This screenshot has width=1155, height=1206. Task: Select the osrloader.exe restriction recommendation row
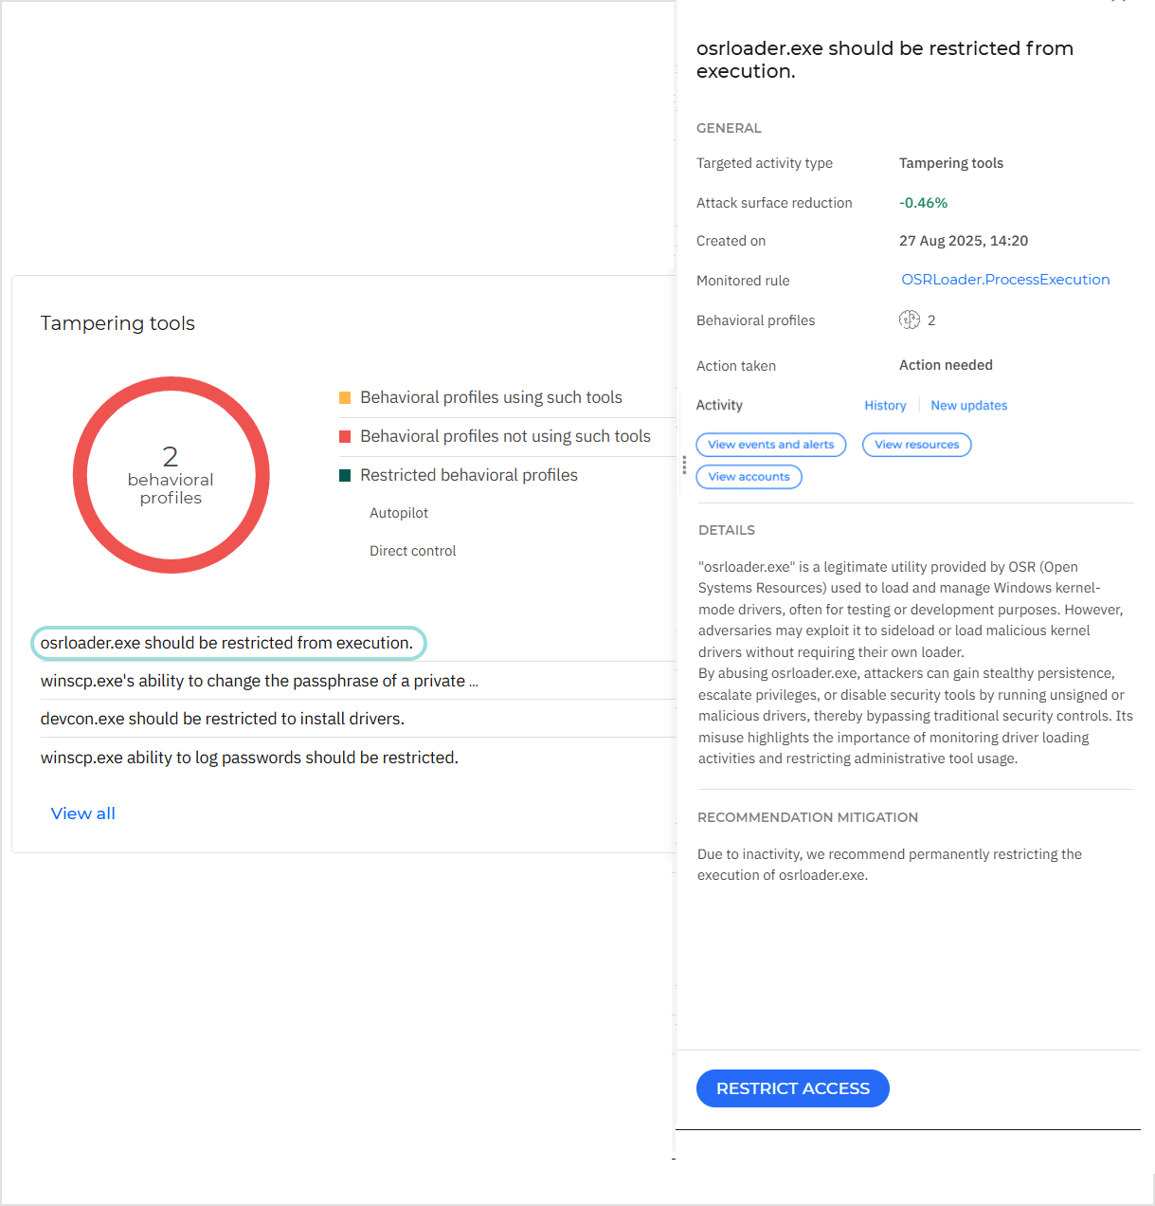(228, 643)
